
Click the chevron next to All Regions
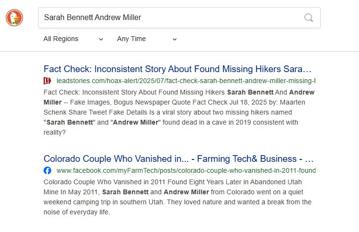point(101,39)
